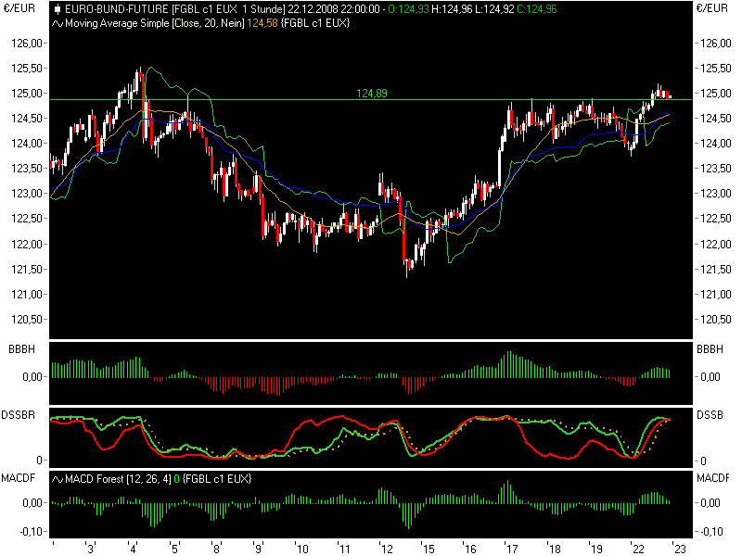
Task: Click the '18 date marker on time axis
Action: tap(554, 549)
